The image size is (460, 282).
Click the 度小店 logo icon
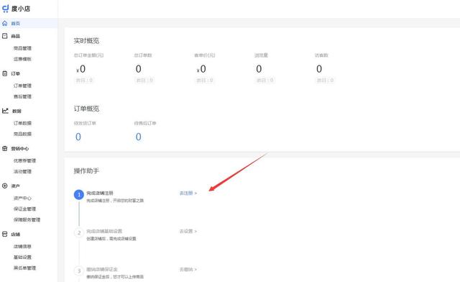coord(6,9)
